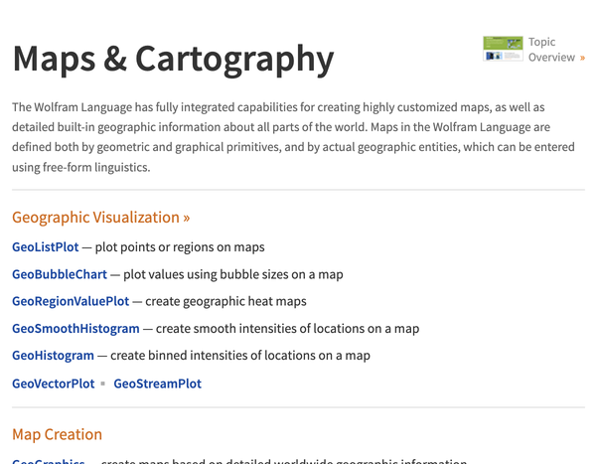This screenshot has width=597, height=464.
Task: Open the GeoListPlot function page
Action: click(x=45, y=246)
